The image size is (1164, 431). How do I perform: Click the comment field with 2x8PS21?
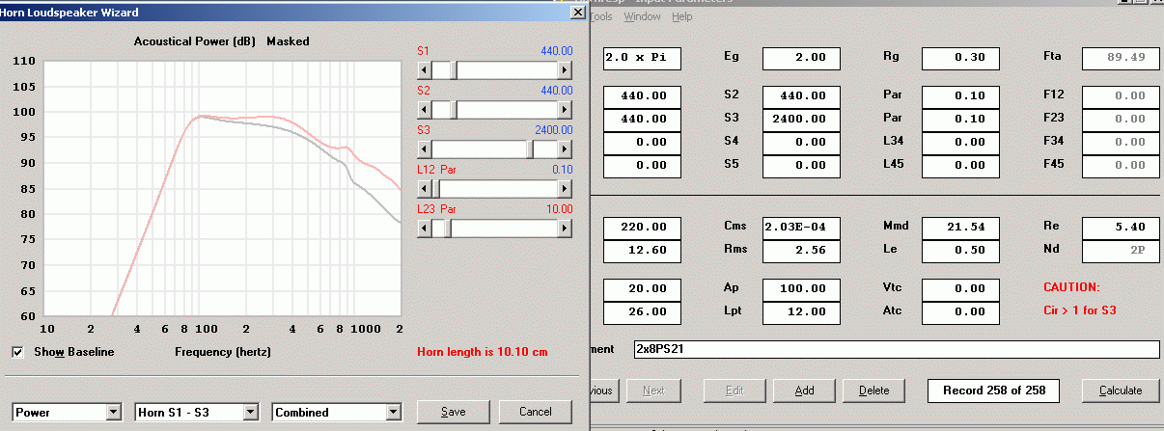(x=897, y=349)
